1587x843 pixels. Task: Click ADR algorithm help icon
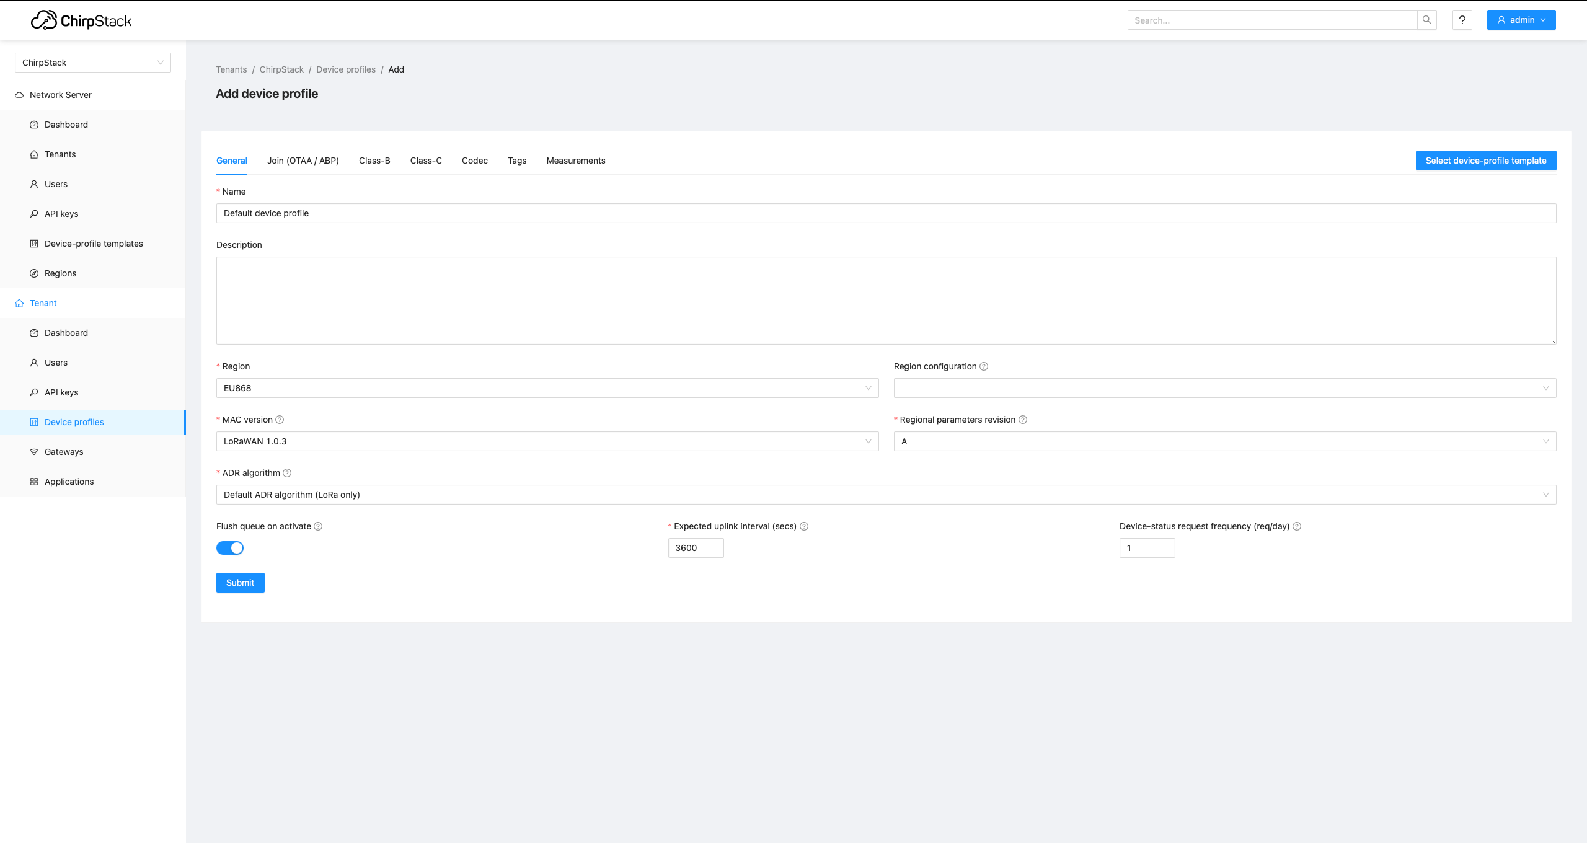coord(287,473)
